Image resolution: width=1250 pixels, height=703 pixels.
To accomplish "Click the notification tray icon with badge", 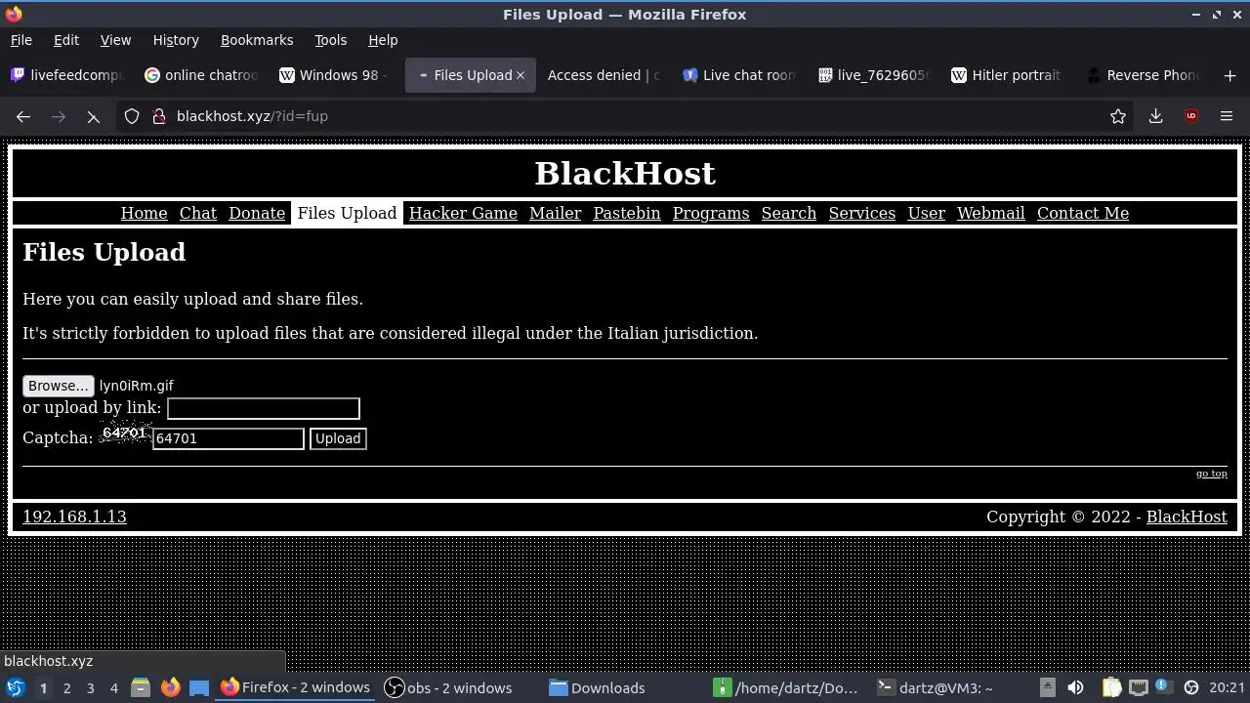I will [x=1163, y=687].
